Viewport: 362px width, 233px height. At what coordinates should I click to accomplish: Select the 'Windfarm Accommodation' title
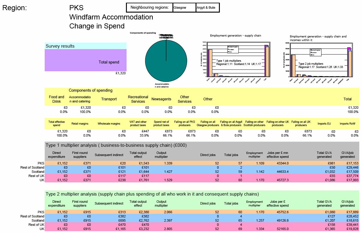pos(111,17)
